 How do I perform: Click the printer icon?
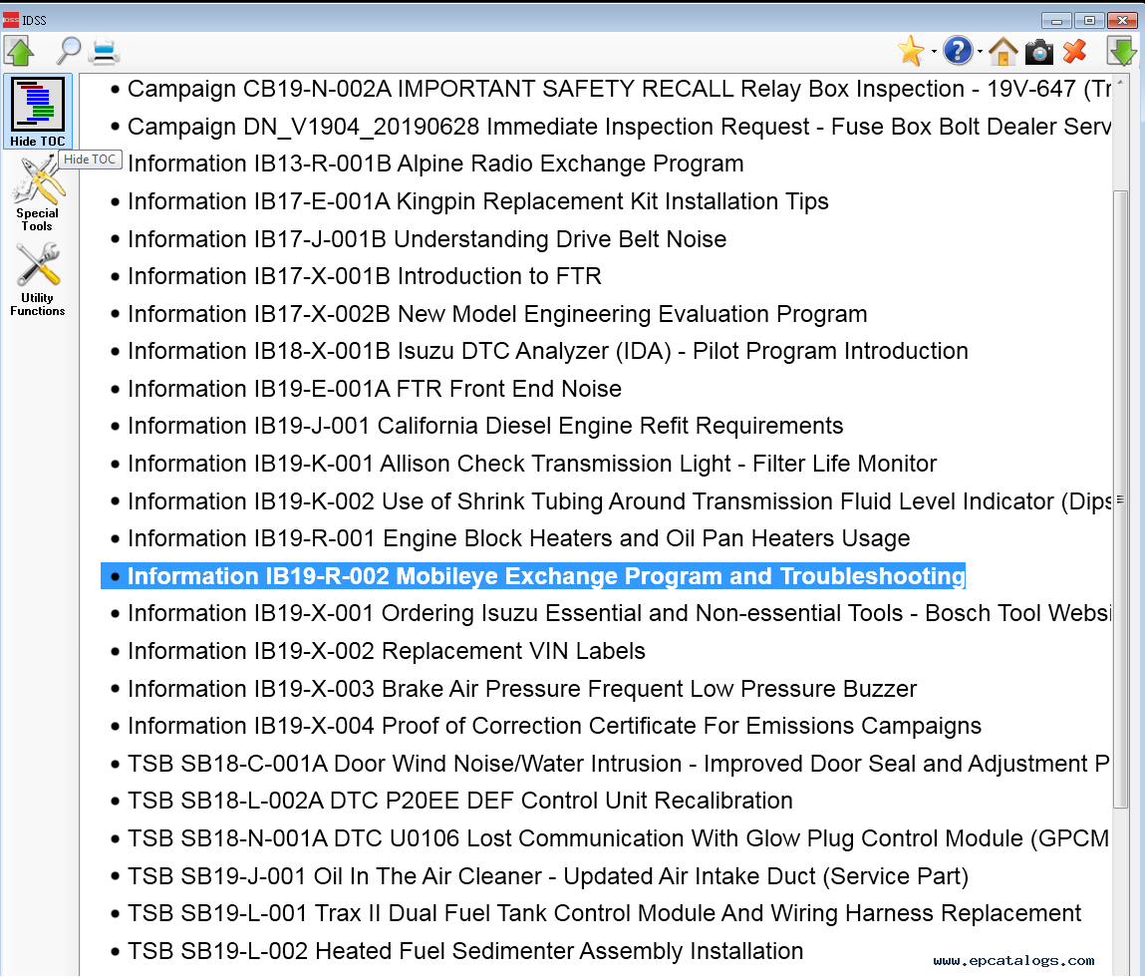(x=105, y=52)
